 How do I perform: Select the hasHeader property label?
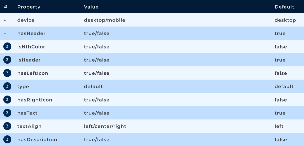[x=31, y=34]
